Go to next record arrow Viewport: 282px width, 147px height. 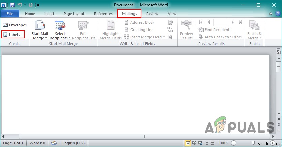(232, 22)
